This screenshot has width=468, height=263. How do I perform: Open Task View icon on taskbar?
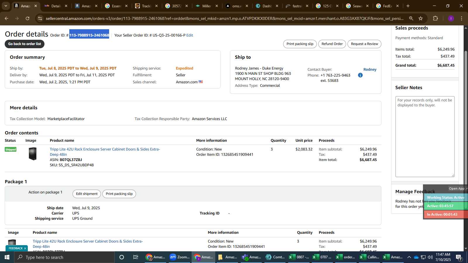[x=136, y=257]
